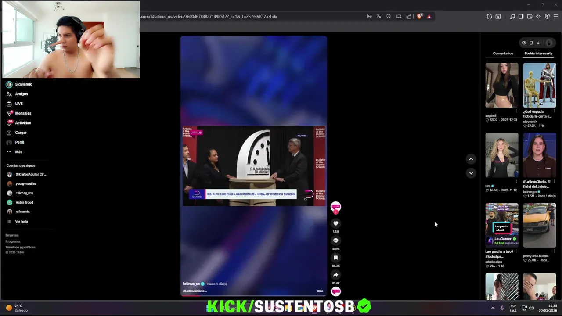The width and height of the screenshot is (562, 316).
Task: Like the video with the heart icon
Action: pos(335,223)
